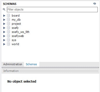Expand the board schema
The width and height of the screenshot is (100, 92).
click(x=4, y=16)
